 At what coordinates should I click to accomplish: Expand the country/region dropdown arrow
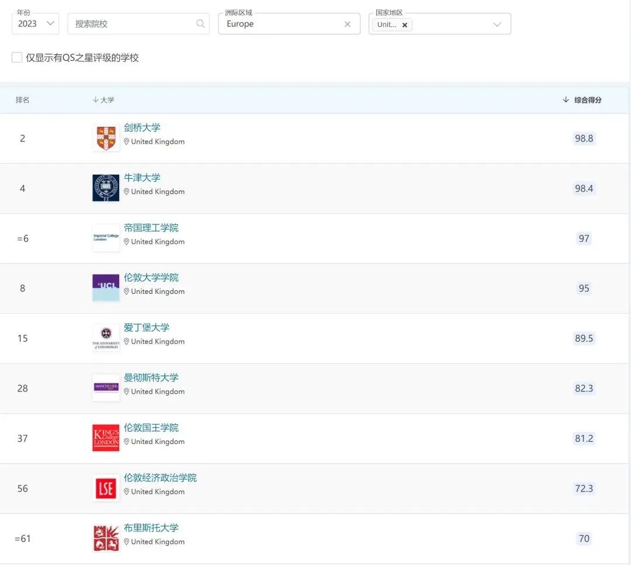pyautogui.click(x=497, y=25)
